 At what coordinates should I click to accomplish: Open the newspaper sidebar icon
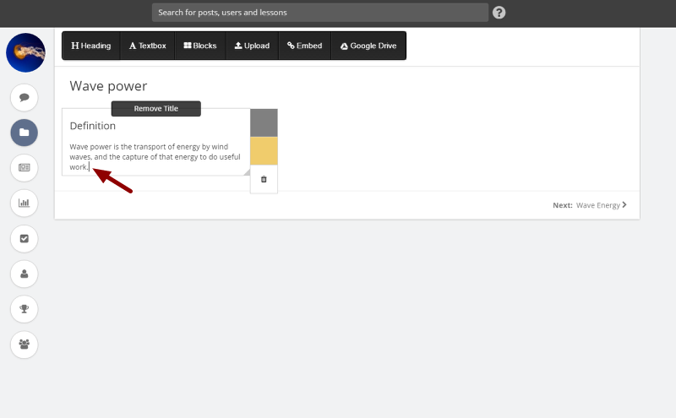pyautogui.click(x=25, y=168)
